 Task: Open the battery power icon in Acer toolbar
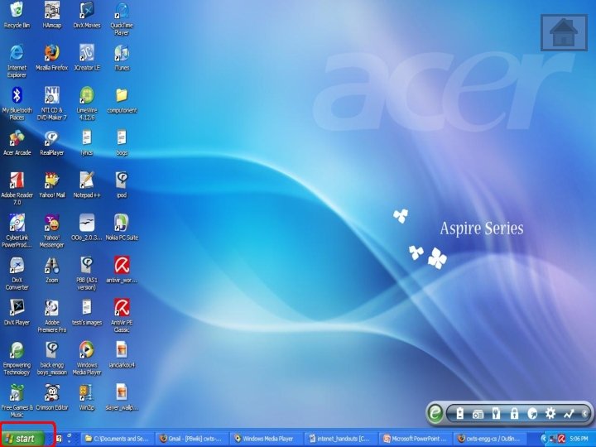(x=460, y=413)
